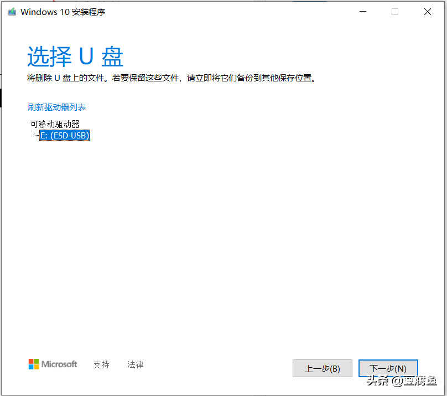Screen dimensions: 447x396
Task: Click the U 盘 file deletion warning text
Action: coord(171,78)
